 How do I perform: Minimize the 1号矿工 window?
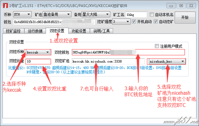coord(171,6)
